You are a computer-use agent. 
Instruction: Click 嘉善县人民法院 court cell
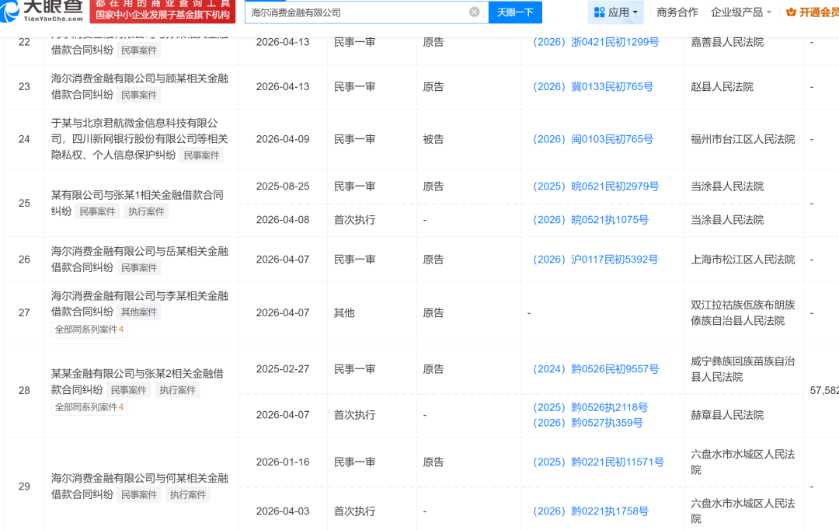coord(727,42)
